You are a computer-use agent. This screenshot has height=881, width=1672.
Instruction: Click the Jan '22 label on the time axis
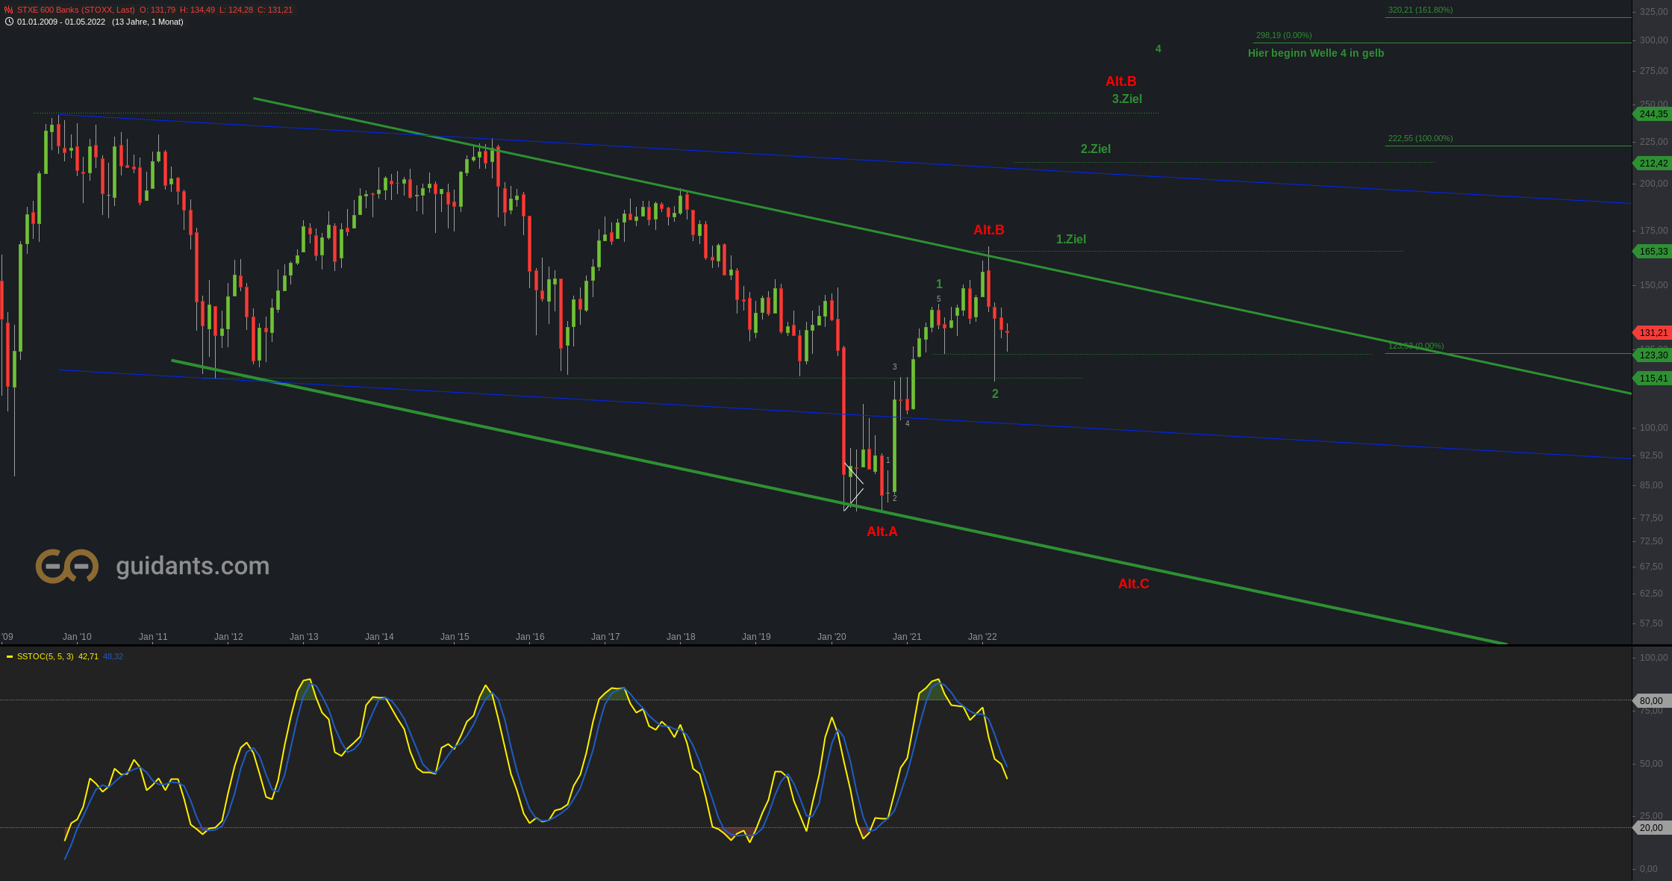(x=982, y=637)
